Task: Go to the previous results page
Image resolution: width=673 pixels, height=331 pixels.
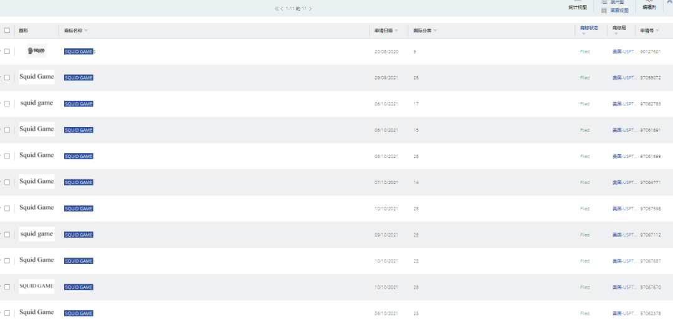Action: [282, 9]
